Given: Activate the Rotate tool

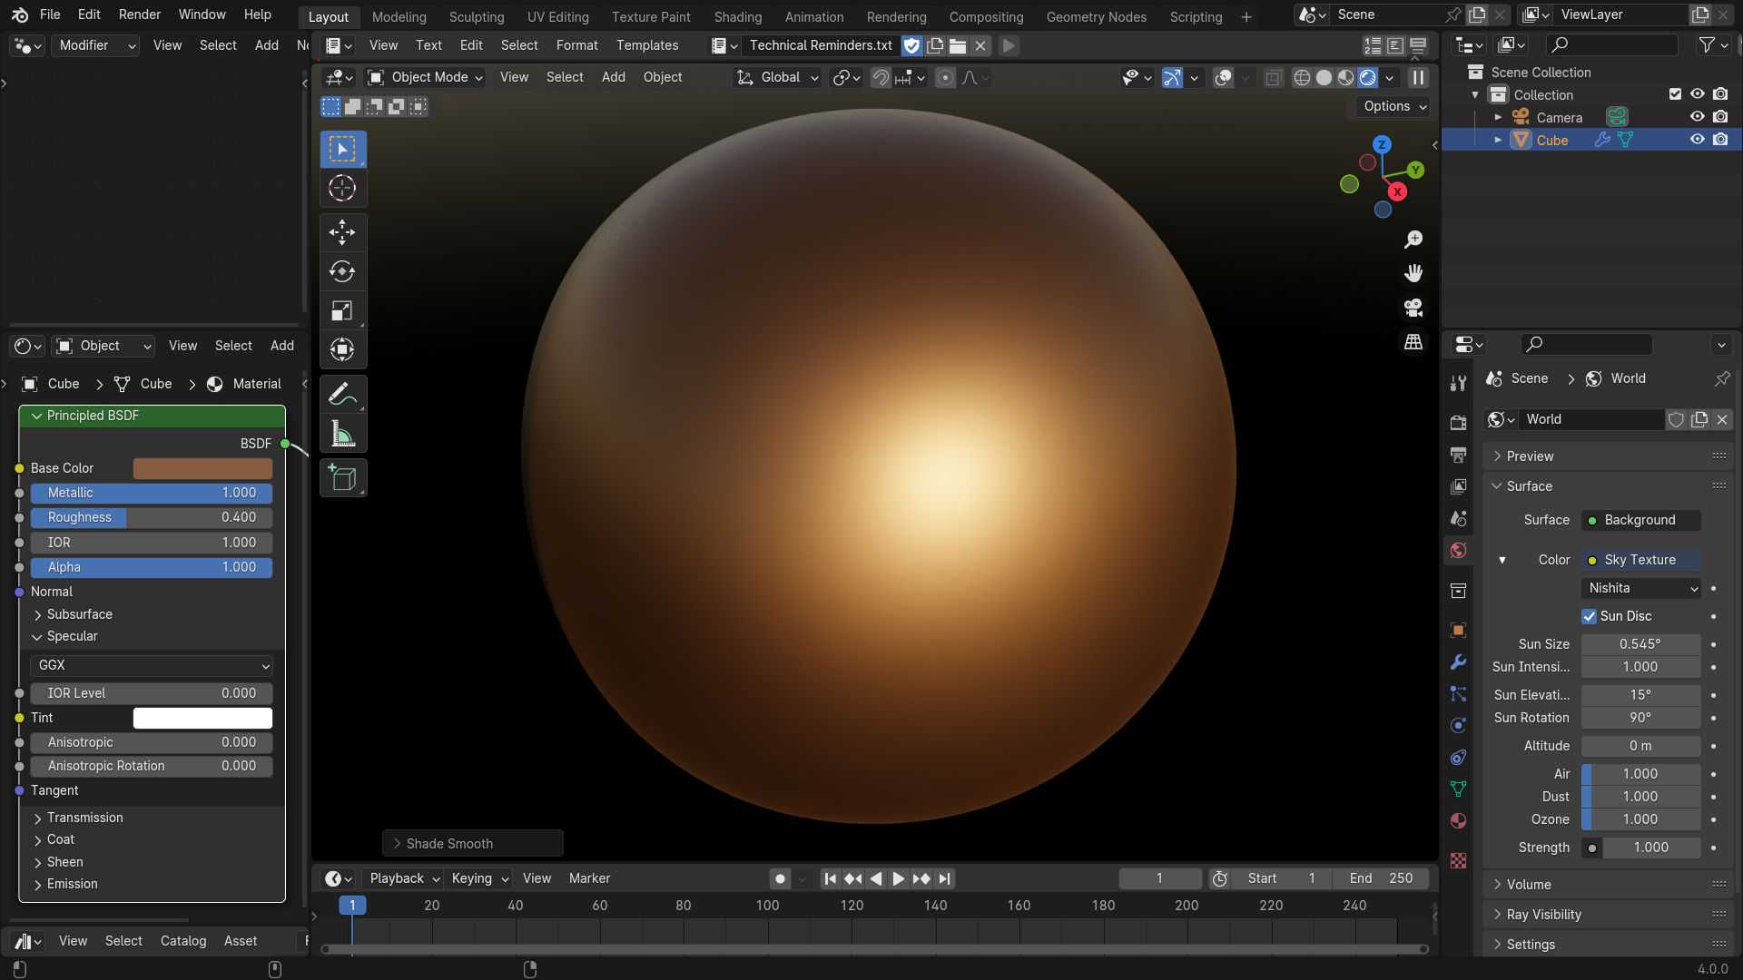Looking at the screenshot, I should click(342, 271).
